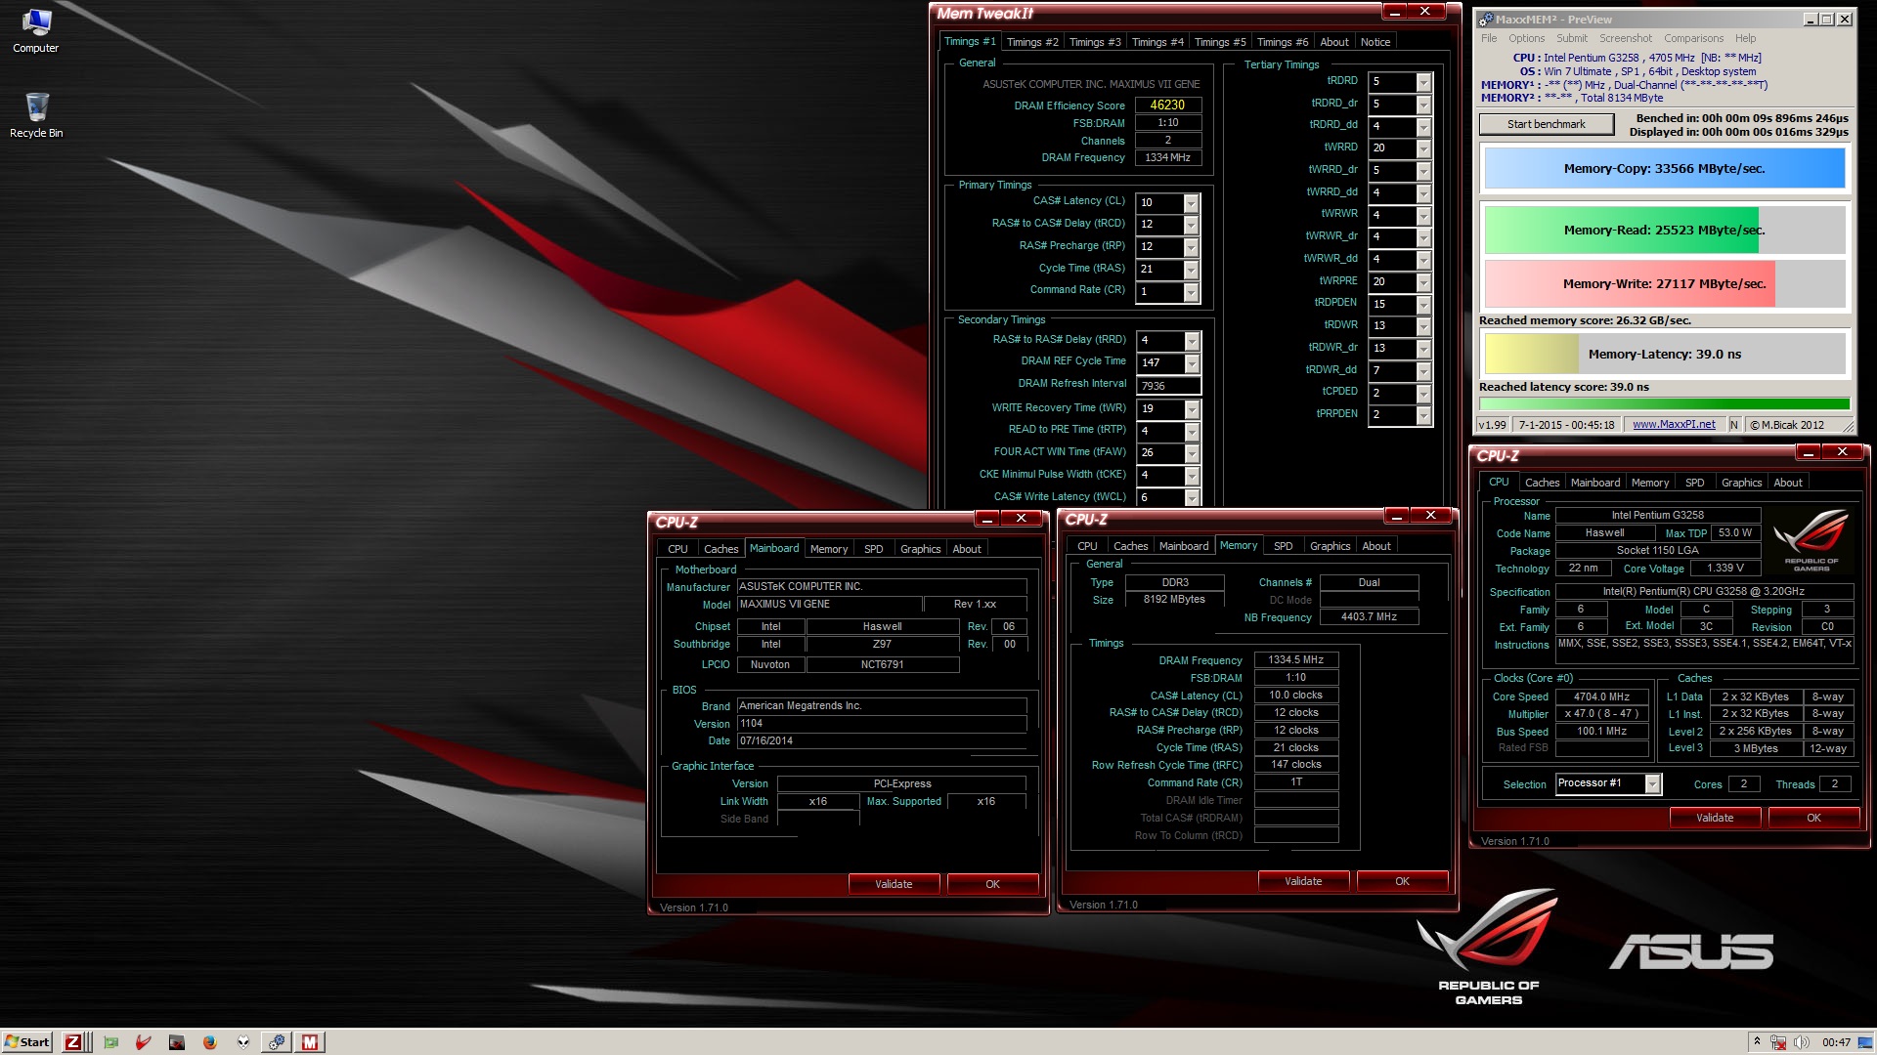Launch Firefox from the taskbar

(209, 1042)
